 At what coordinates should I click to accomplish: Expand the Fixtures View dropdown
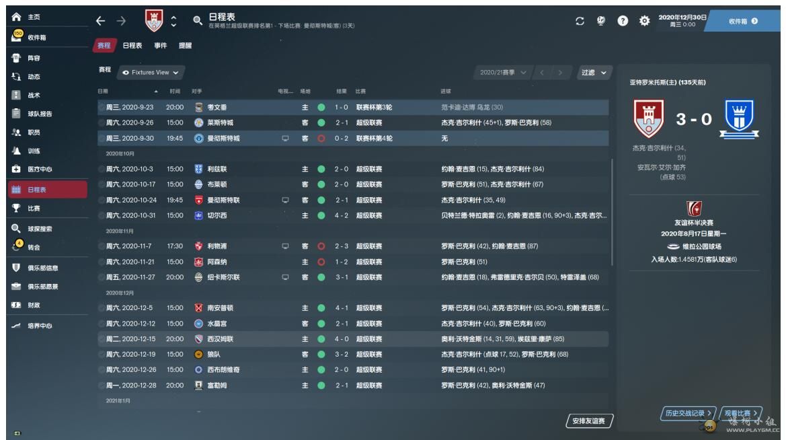pos(151,73)
